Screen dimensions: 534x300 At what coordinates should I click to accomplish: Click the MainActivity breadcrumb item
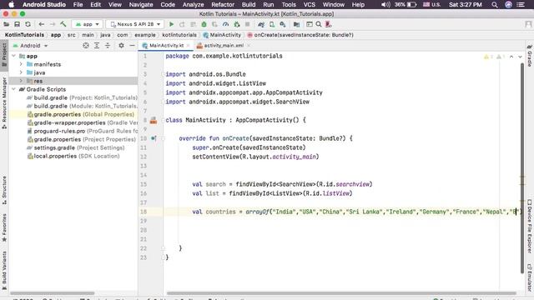(x=222, y=35)
